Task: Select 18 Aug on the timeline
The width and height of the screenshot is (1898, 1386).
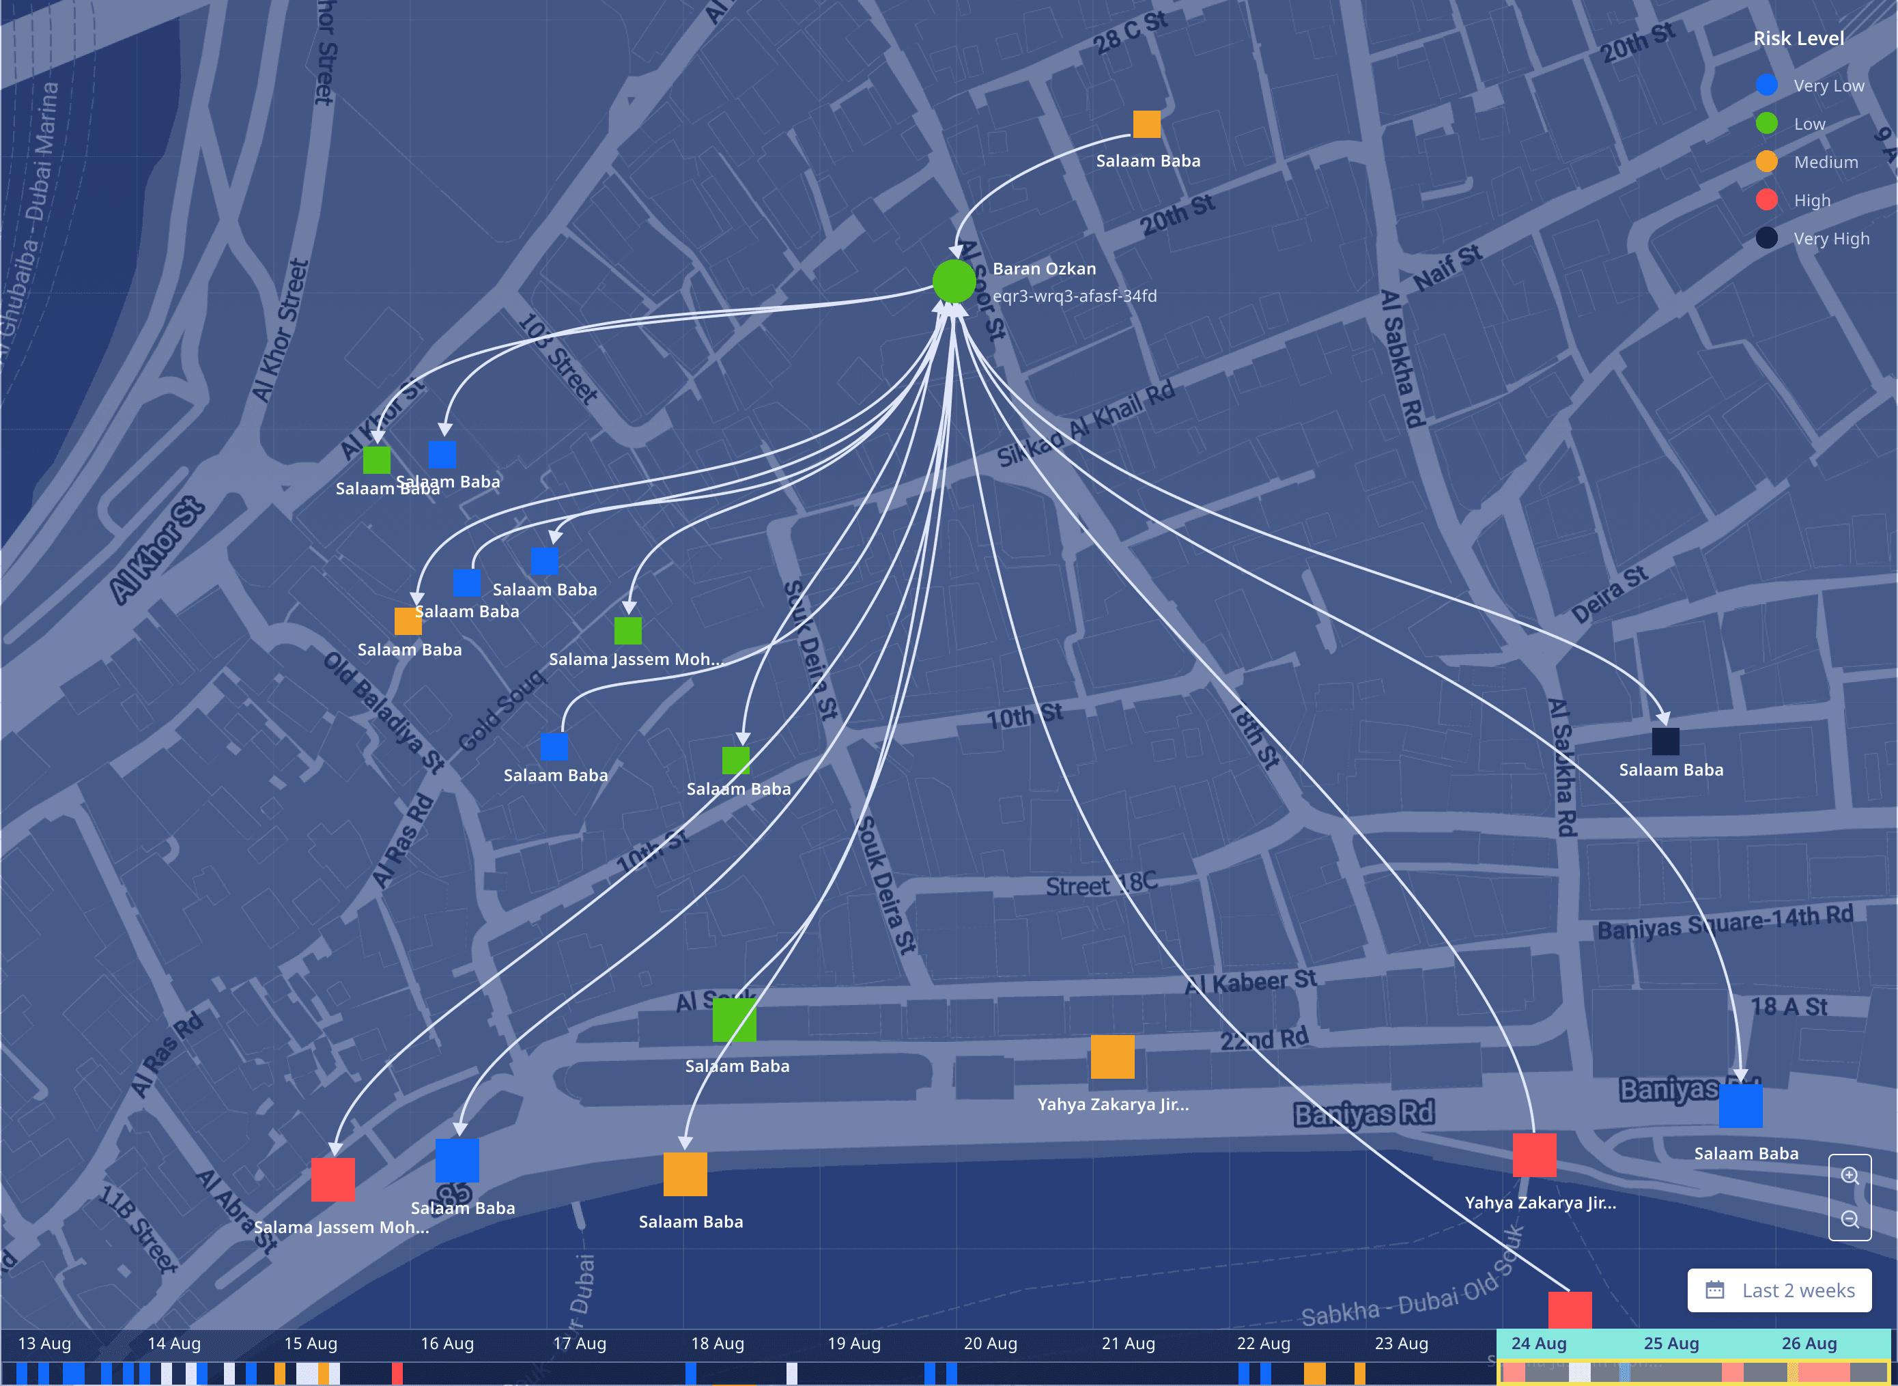Action: tap(717, 1343)
